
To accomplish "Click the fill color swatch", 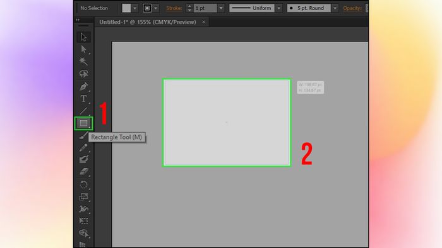I will pos(126,8).
